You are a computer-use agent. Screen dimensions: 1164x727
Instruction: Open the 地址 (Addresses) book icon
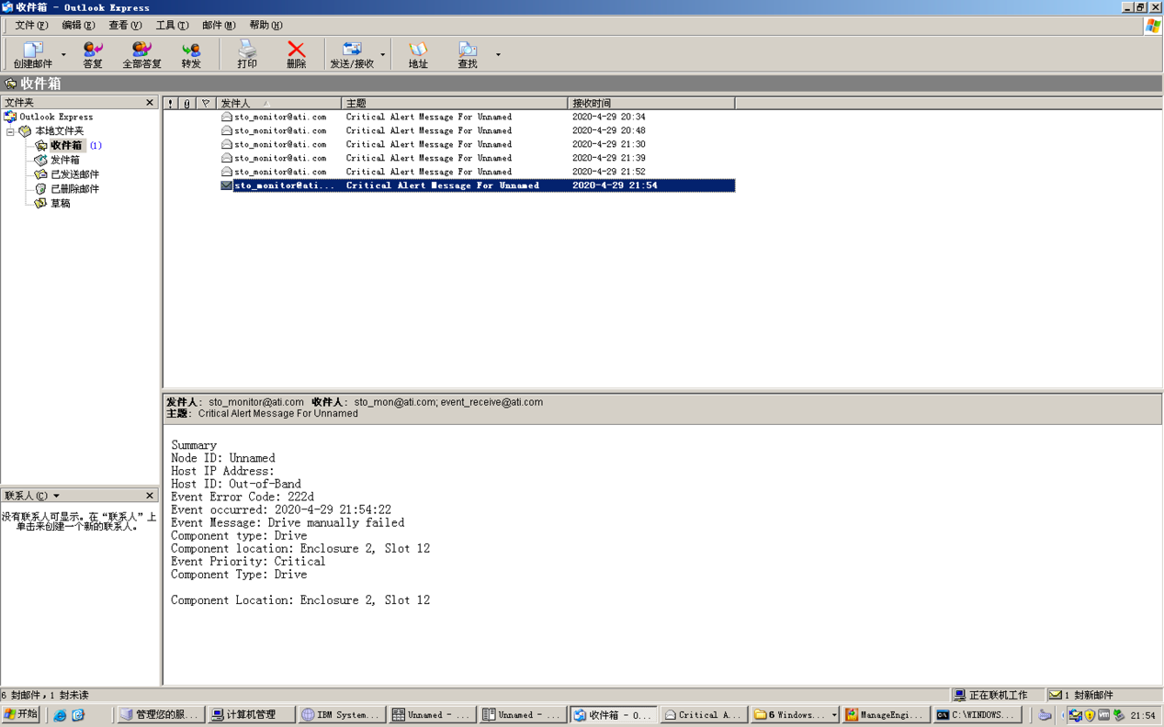(418, 54)
